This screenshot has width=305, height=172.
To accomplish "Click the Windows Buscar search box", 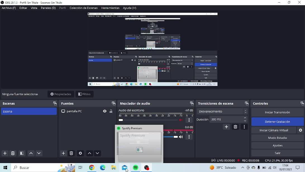I will [43, 168].
